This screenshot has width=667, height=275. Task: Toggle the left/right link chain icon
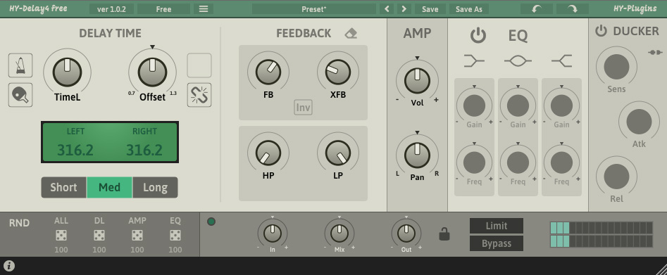click(x=199, y=95)
